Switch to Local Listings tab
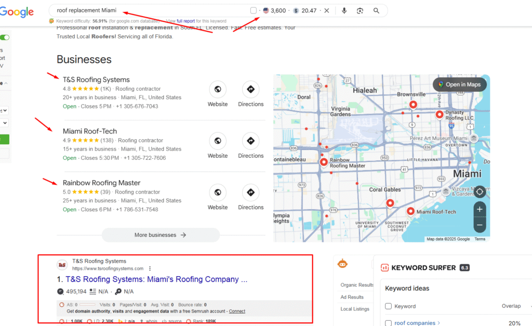 355,309
